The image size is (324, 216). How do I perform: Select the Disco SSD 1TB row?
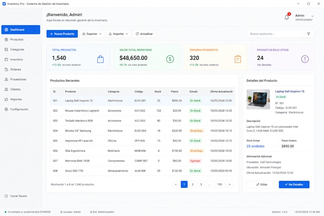coord(142,171)
